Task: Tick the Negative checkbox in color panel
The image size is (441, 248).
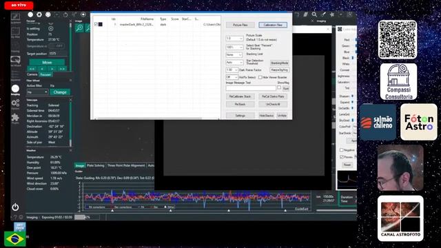Action: [342, 150]
